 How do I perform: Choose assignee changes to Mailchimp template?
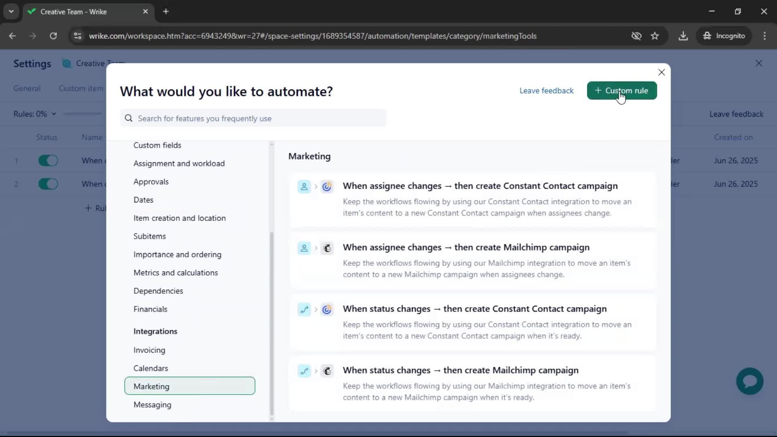click(473, 261)
